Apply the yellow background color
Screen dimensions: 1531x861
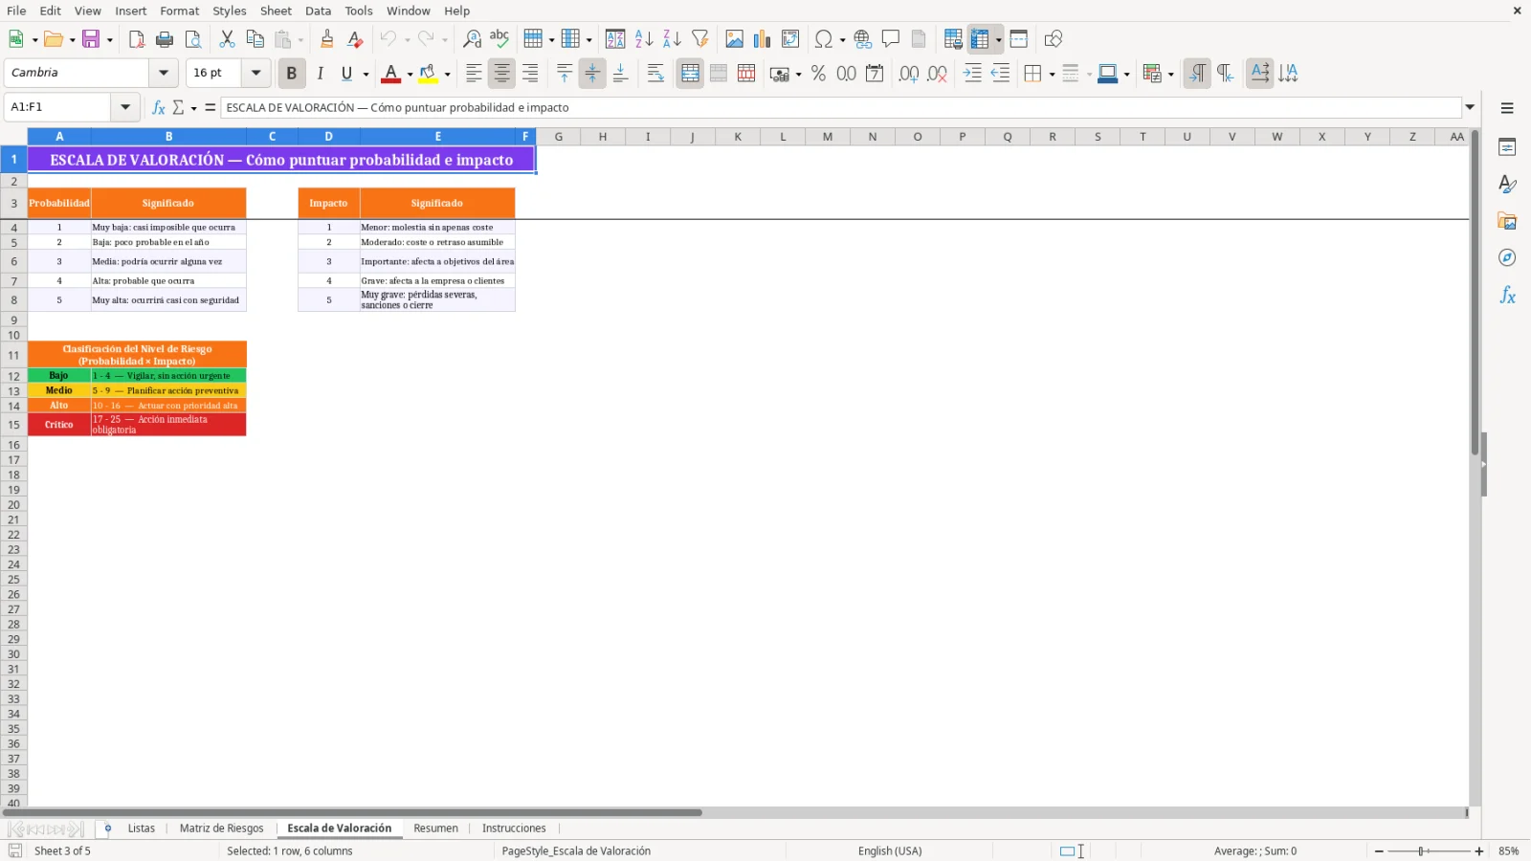[428, 74]
